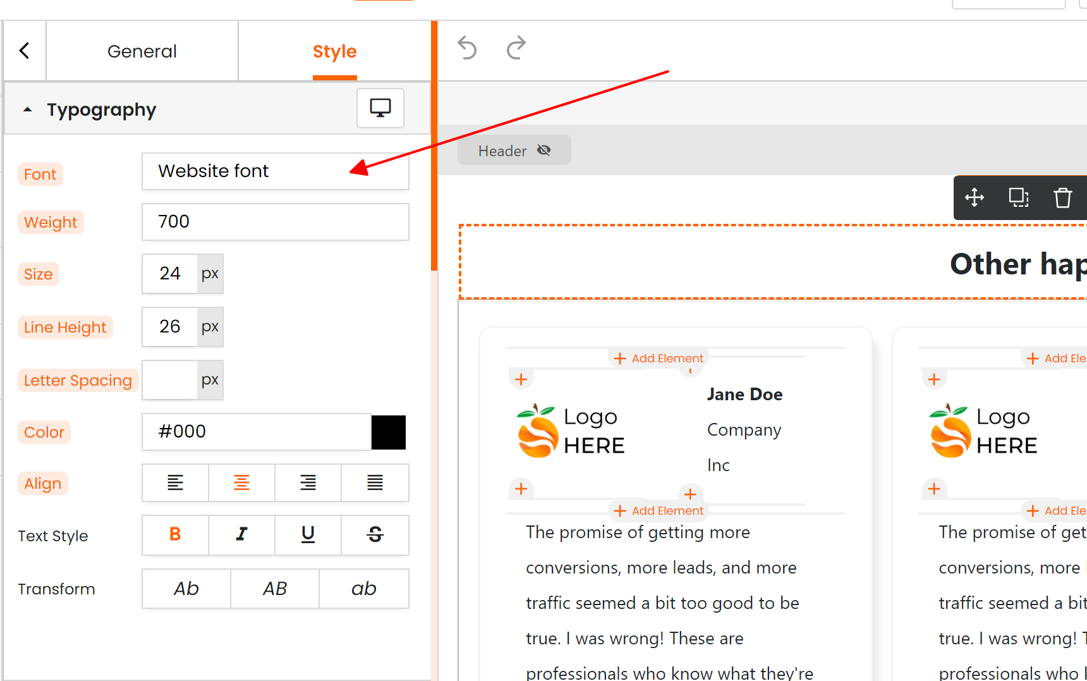Click plus icon below Inc text

(690, 494)
